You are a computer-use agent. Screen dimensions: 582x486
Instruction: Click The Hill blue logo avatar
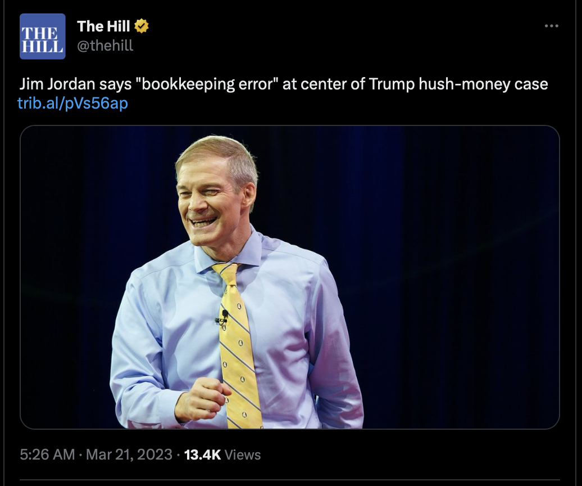pyautogui.click(x=42, y=37)
